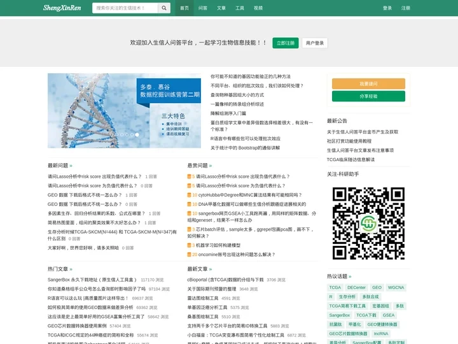The width and height of the screenshot is (458, 344).
Task: Open article SangerBox 永久下载地址
Action: [x=92, y=280]
